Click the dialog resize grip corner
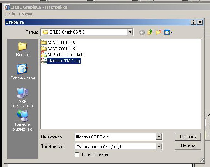210x167 pixels. pyautogui.click(x=202, y=161)
